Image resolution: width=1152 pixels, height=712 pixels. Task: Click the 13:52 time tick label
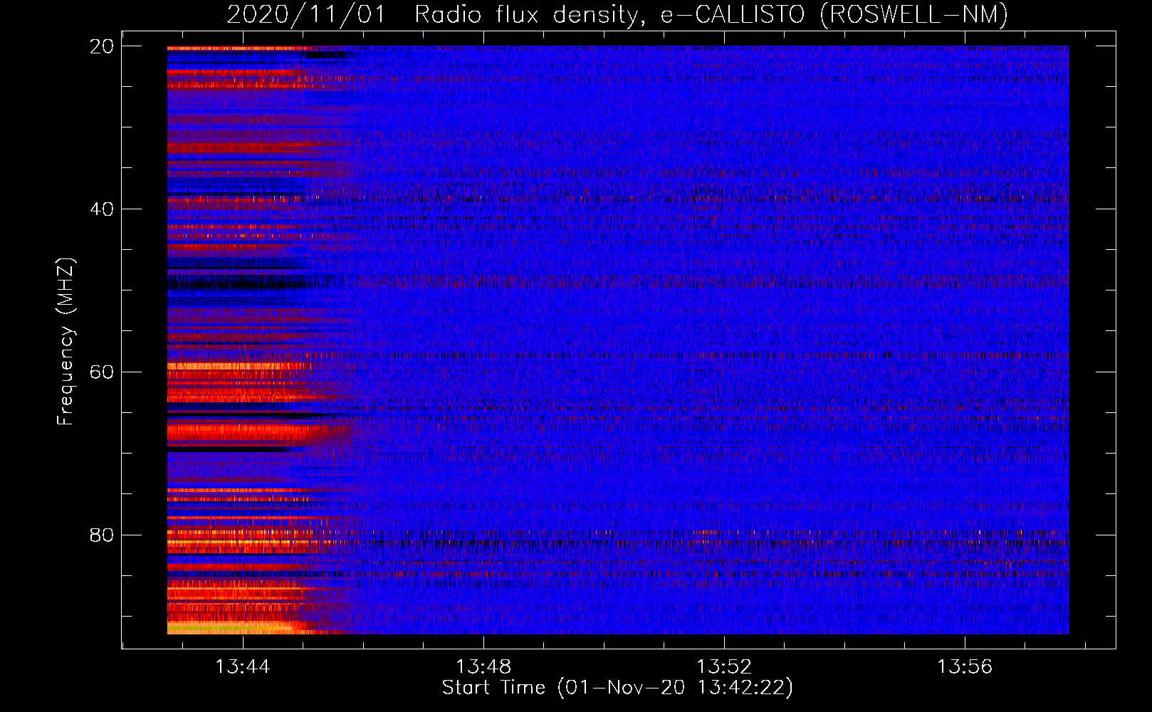[724, 666]
